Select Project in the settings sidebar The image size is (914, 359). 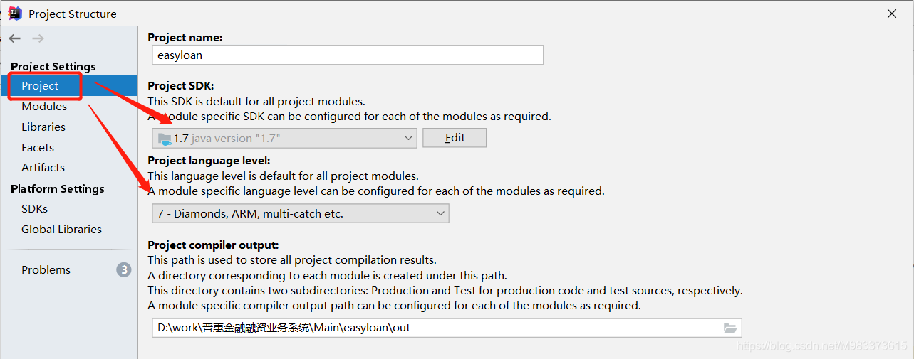pos(40,86)
